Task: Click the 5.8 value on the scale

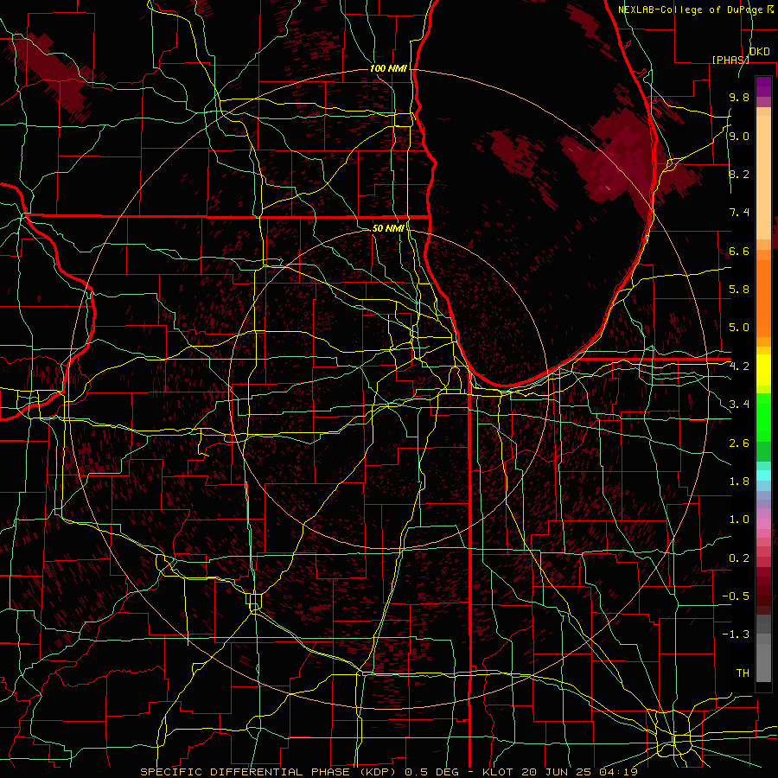Action: [x=739, y=290]
